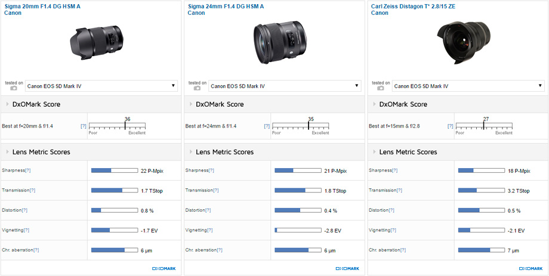Click Vignetting [?] help in Sigma 24mm card
Screen dimensions: 549x276
coord(209,230)
